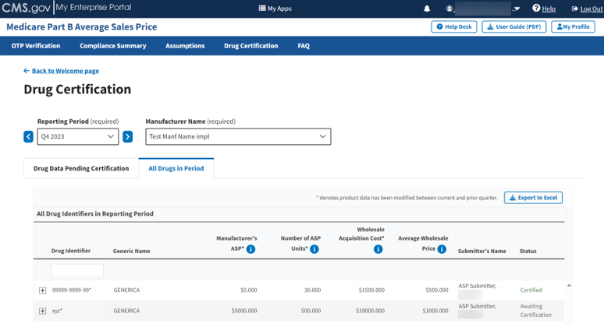The image size is (604, 324).
Task: Click Manufacturer's ASP info icon
Action: (x=250, y=249)
